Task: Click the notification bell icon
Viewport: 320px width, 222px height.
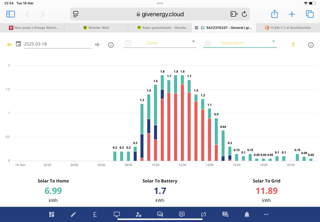Action: pyautogui.click(x=247, y=214)
